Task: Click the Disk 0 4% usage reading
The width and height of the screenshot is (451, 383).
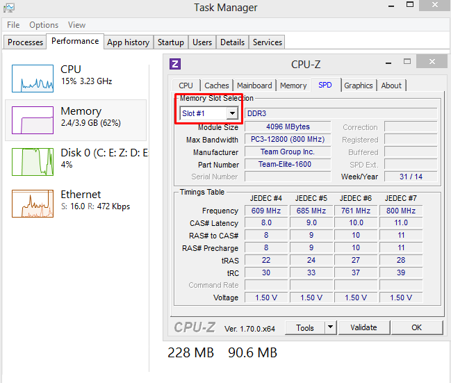Action: (x=67, y=165)
